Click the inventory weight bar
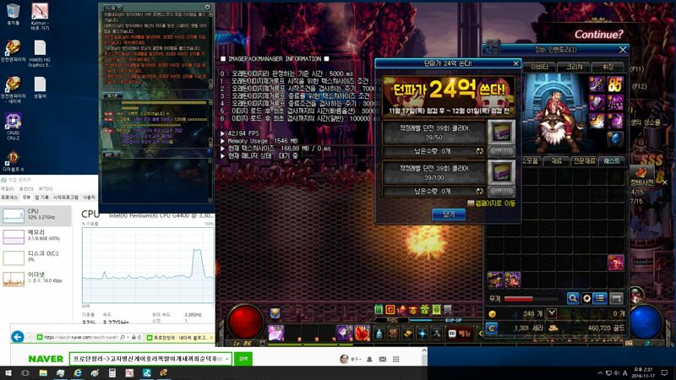 point(532,299)
